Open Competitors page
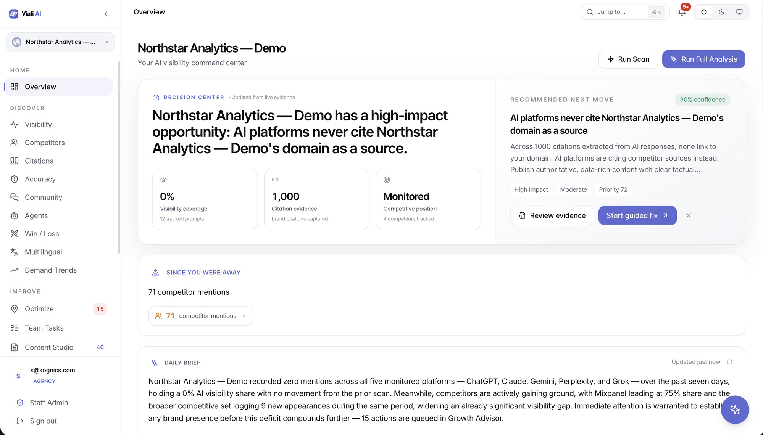This screenshot has height=435, width=763. (59, 143)
